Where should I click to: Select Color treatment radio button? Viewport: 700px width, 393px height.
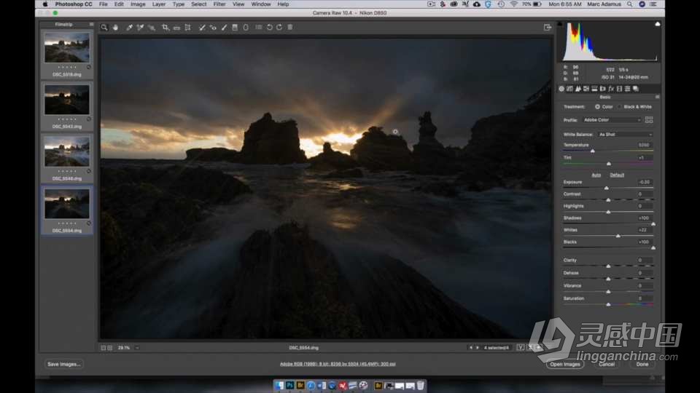(x=597, y=107)
